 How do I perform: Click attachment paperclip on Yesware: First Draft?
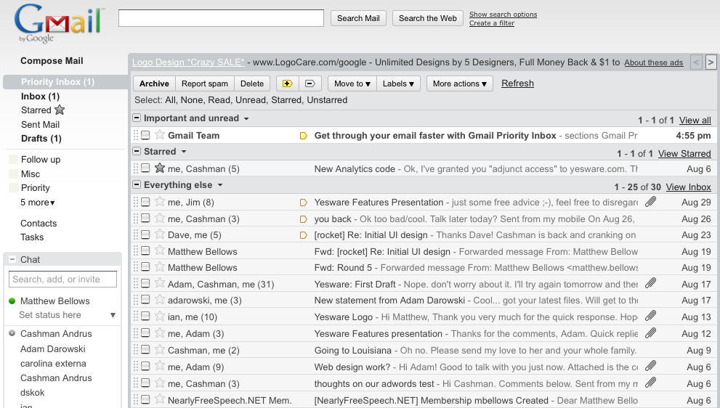click(651, 283)
